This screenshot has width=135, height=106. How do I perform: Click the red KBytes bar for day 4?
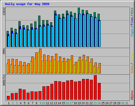(20, 94)
